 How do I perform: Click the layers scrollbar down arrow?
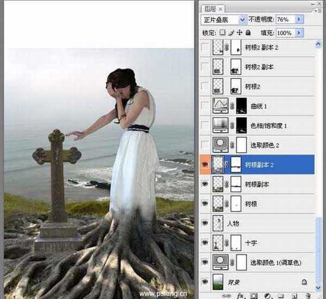tap(318, 288)
